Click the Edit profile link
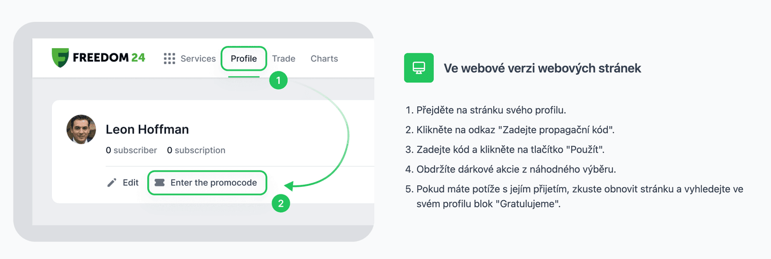 pyautogui.click(x=130, y=183)
